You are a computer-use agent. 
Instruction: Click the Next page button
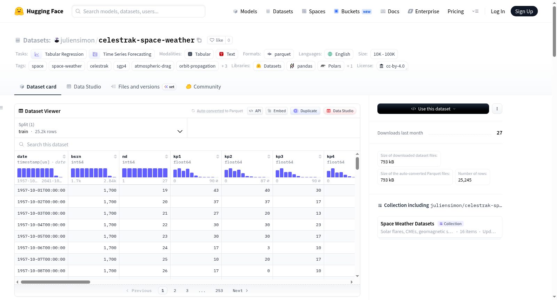pyautogui.click(x=240, y=291)
